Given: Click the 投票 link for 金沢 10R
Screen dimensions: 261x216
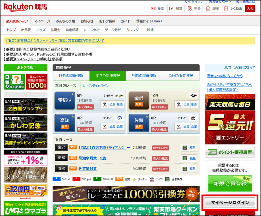Looking at the screenshot, I should pyautogui.click(x=194, y=104).
